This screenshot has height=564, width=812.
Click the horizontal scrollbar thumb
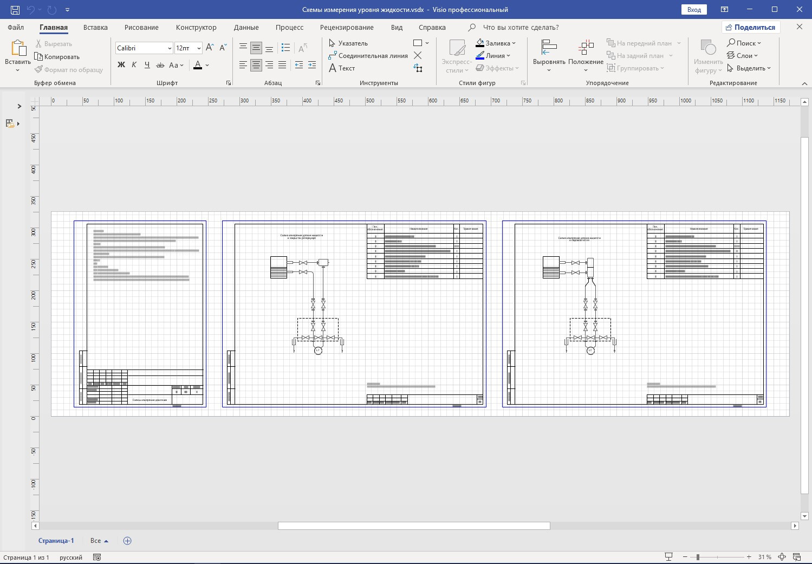414,526
